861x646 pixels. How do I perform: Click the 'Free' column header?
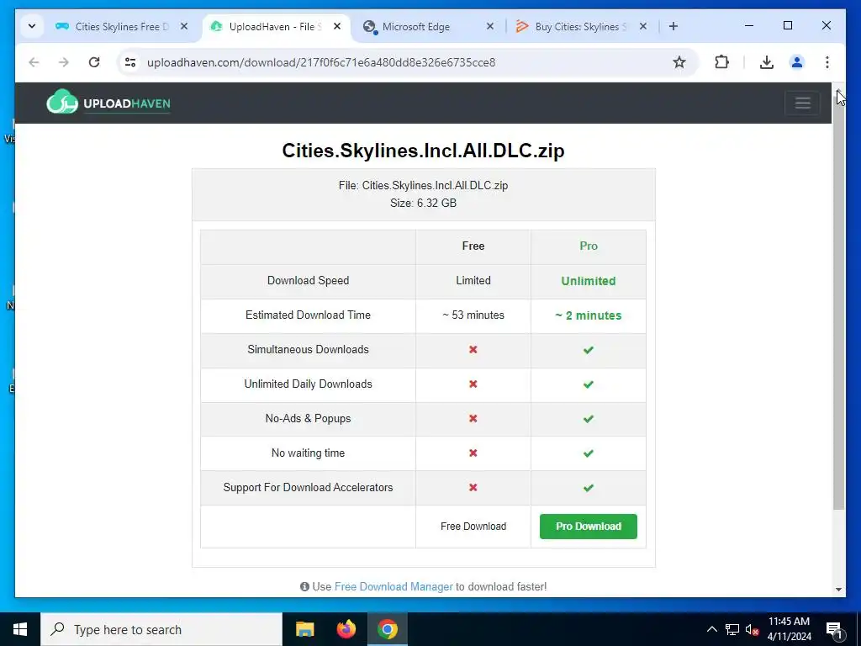(x=473, y=246)
